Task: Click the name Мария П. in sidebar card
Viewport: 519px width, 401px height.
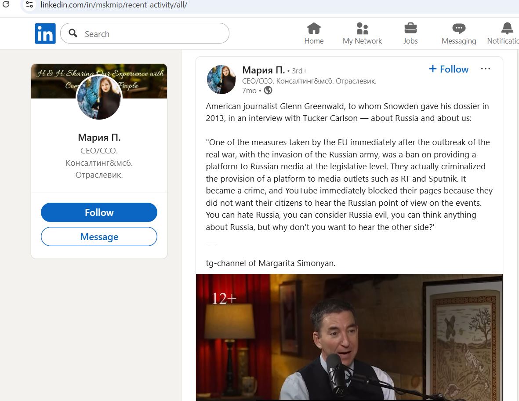Action: point(99,137)
